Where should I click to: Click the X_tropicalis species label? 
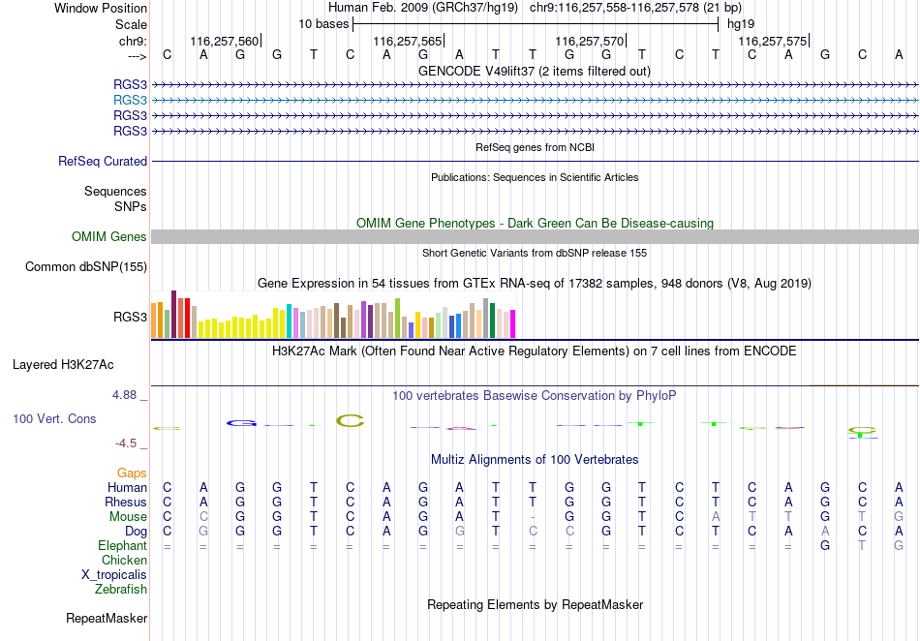point(114,575)
